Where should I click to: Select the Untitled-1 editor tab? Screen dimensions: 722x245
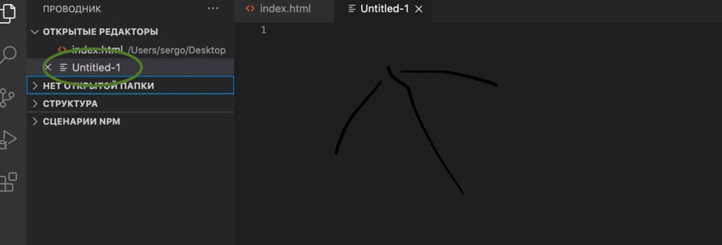click(385, 9)
